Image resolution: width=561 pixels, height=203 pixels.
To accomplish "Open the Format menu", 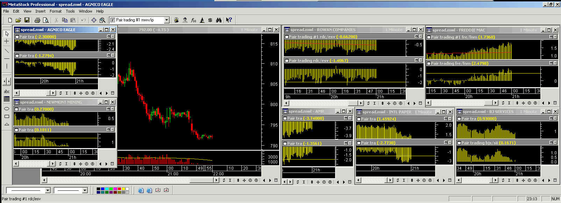I will coord(55,11).
